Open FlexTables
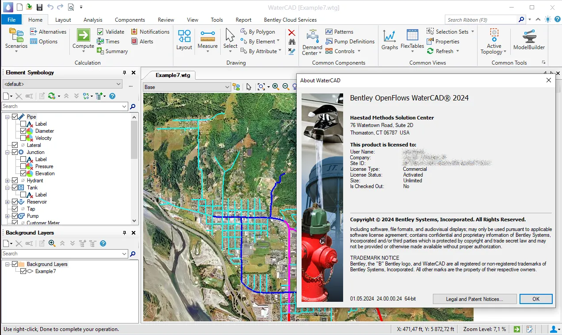This screenshot has width=562, height=335. pyautogui.click(x=412, y=40)
